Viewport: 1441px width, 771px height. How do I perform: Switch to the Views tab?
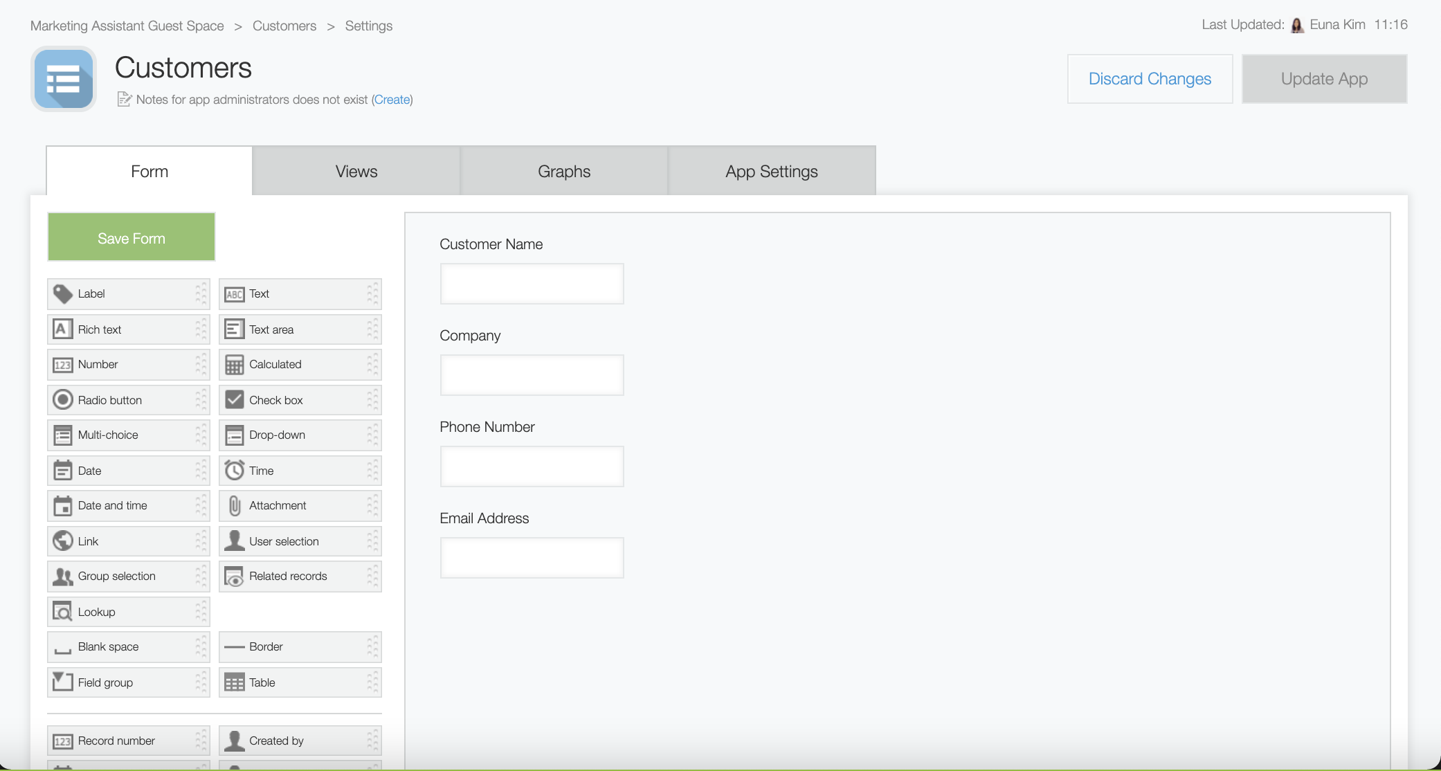(356, 172)
